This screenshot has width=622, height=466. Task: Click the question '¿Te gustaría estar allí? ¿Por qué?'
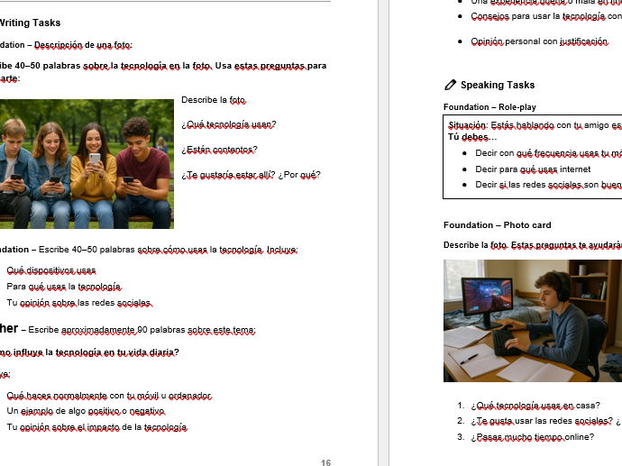point(252,175)
